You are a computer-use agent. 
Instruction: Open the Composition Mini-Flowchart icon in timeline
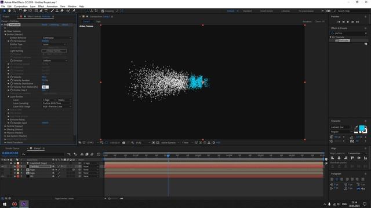click(x=69, y=154)
